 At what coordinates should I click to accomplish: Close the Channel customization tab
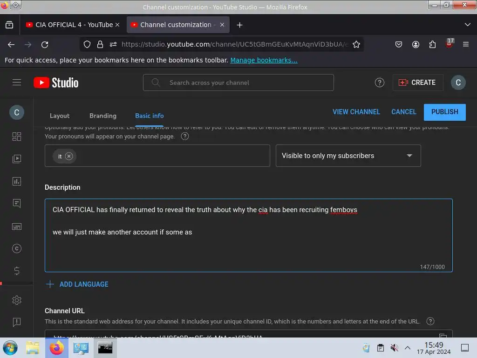(222, 25)
